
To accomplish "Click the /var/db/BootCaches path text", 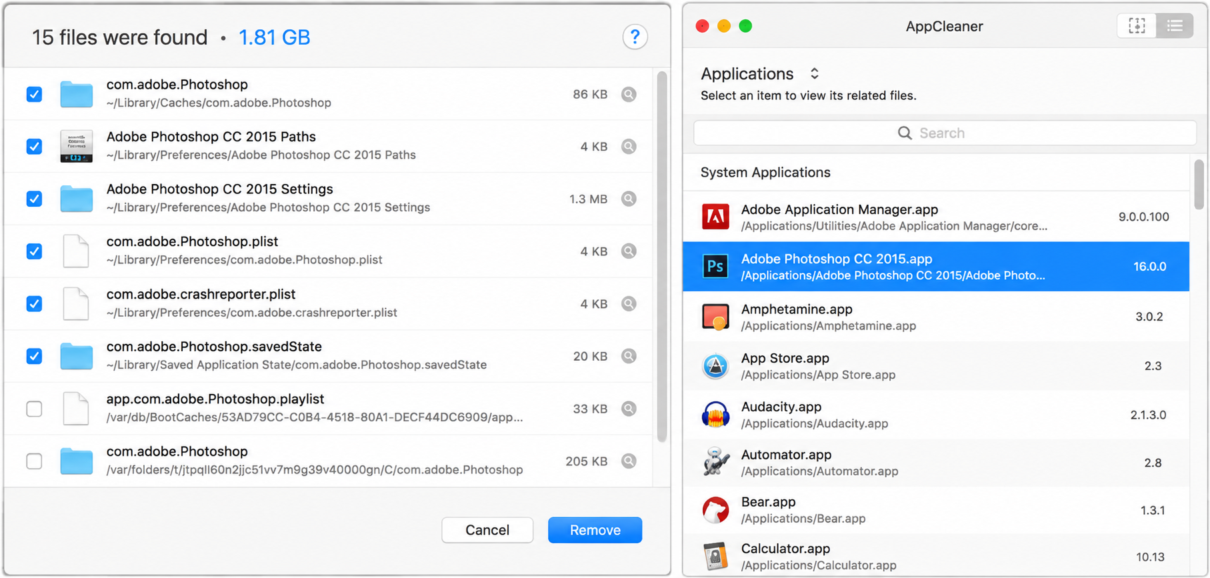I will 315,418.
